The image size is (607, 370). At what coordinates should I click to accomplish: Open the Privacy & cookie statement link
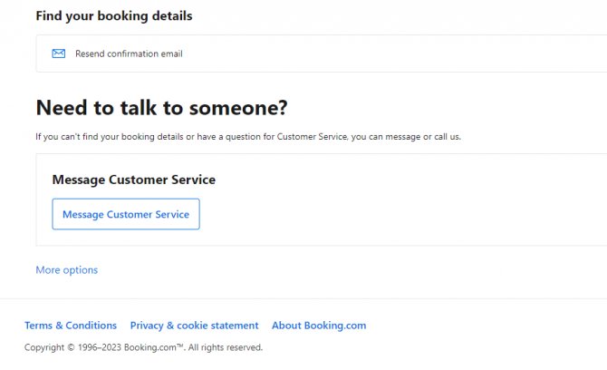[x=194, y=325]
